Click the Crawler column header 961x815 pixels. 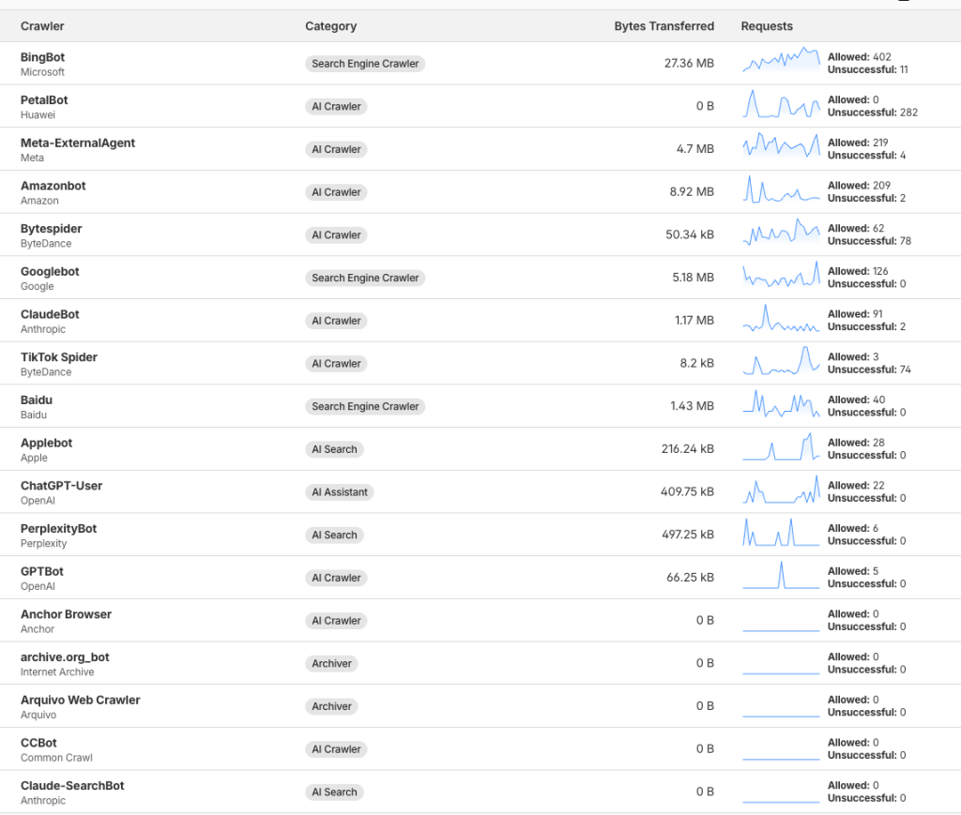tap(42, 26)
